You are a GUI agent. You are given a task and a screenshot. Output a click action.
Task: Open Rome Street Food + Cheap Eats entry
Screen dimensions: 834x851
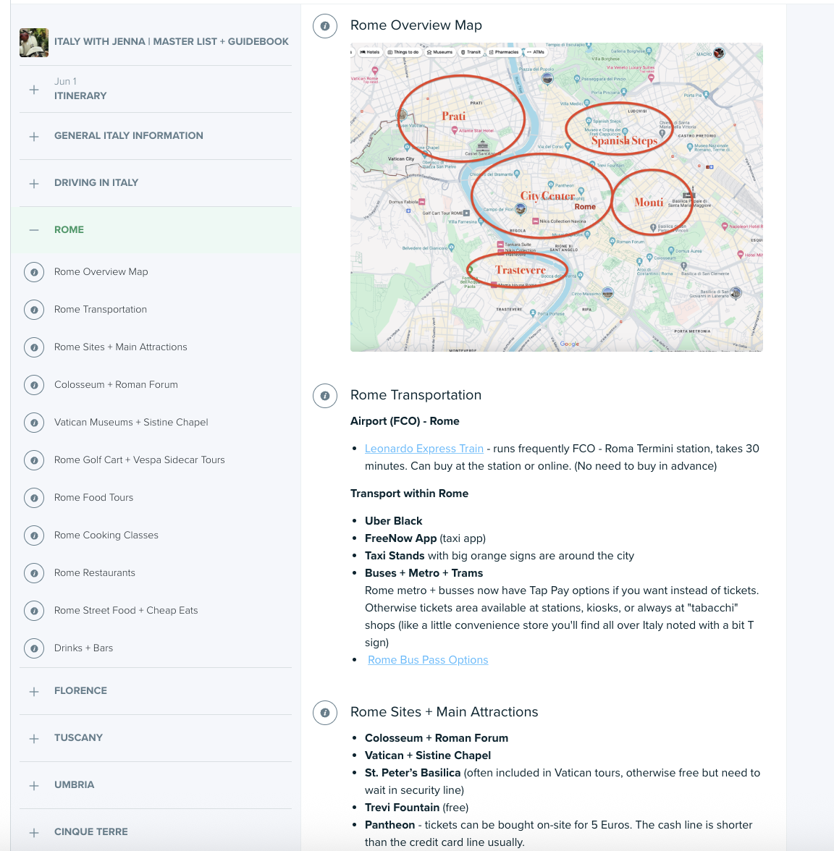(x=126, y=610)
